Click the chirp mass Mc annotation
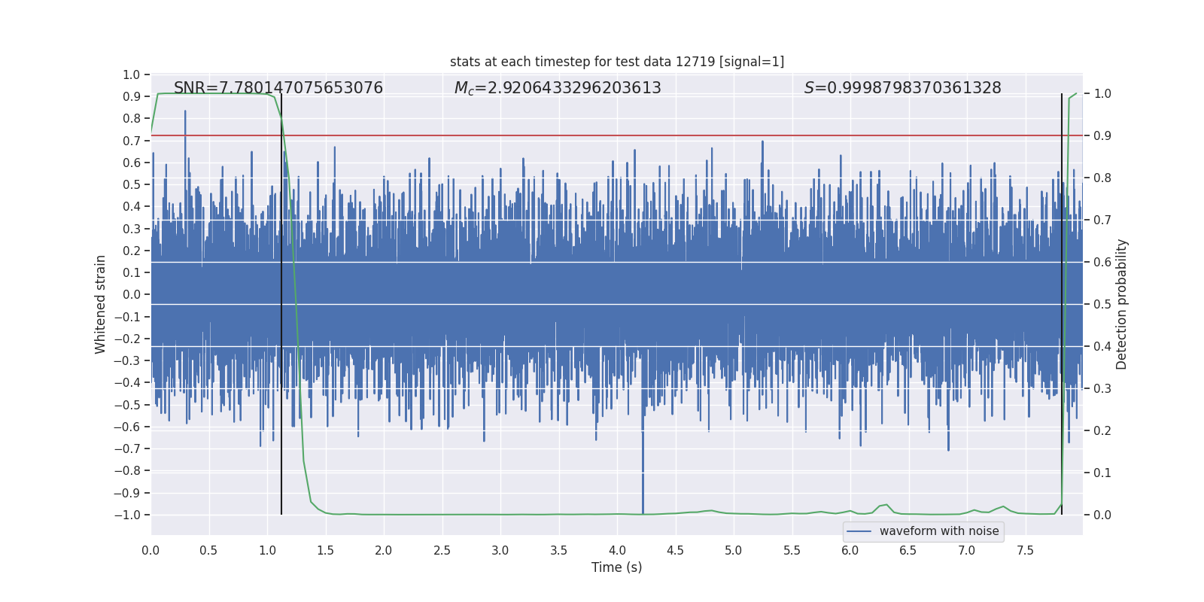Screen dimensions: 1204x602 (x=558, y=88)
